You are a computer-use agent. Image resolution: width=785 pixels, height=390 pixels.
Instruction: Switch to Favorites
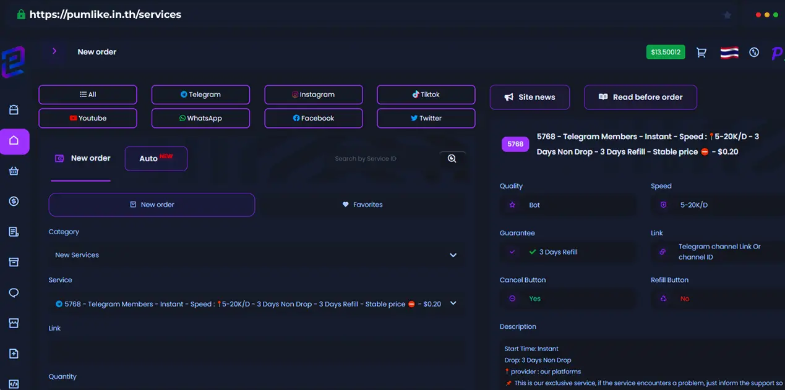[362, 205]
